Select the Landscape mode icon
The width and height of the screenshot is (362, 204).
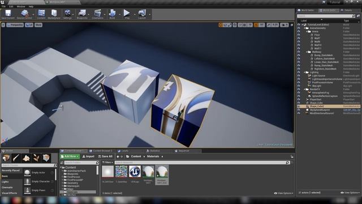click(x=26, y=158)
